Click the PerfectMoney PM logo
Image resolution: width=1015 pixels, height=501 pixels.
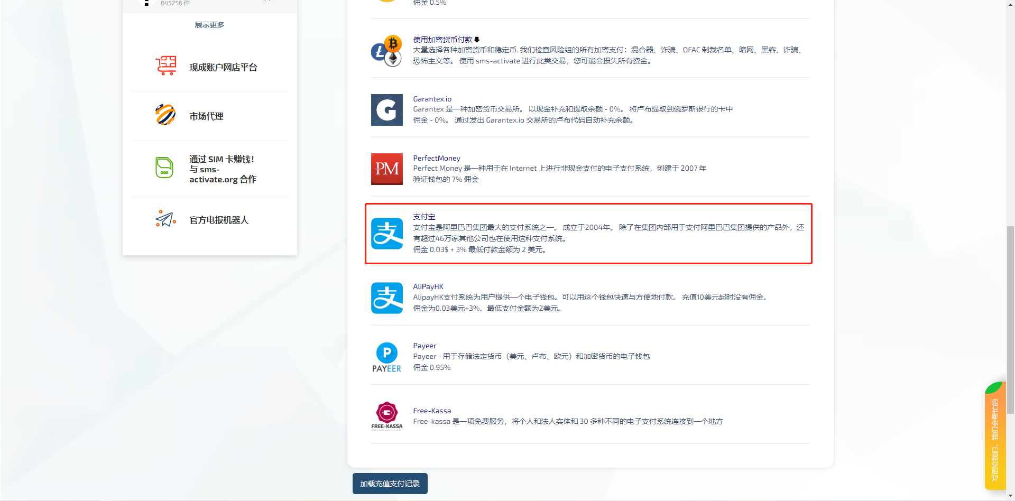point(386,169)
